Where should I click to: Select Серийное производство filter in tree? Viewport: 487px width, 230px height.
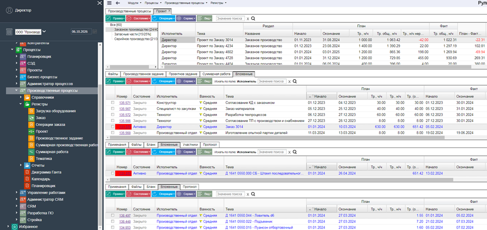point(136,39)
